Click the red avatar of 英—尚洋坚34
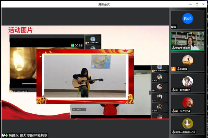The image size is (208, 138). click(x=188, y=102)
